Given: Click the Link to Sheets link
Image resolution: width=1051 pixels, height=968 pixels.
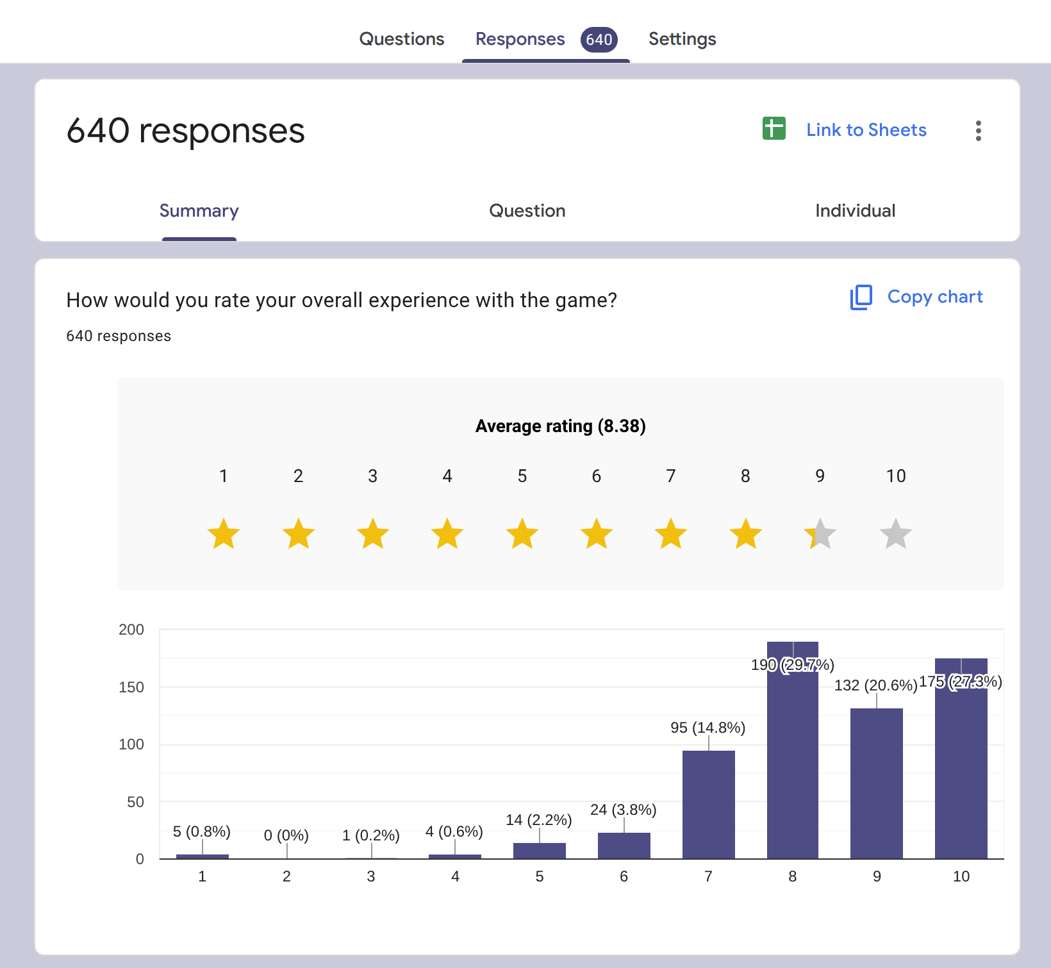Looking at the screenshot, I should tap(866, 130).
